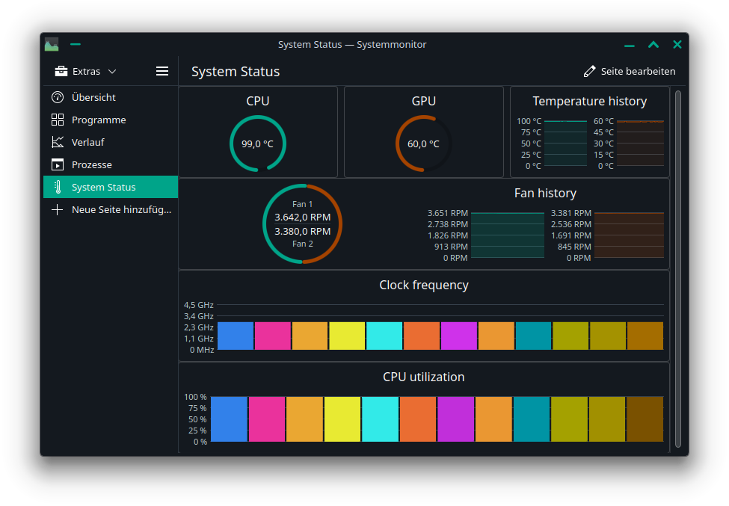This screenshot has width=729, height=506.
Task: Click the pencil edit icon
Action: click(589, 71)
